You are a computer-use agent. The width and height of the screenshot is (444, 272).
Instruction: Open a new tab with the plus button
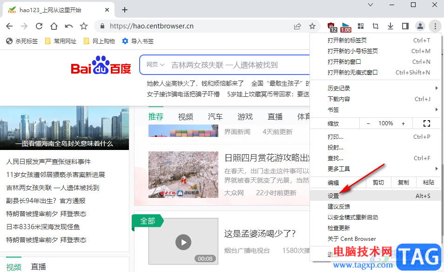(x=125, y=10)
